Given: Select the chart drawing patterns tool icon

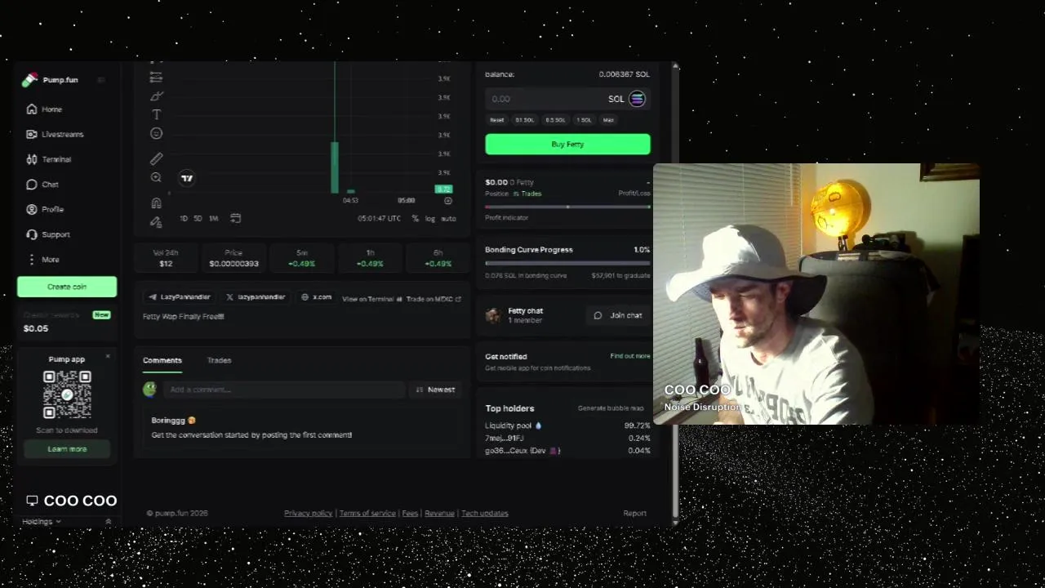Looking at the screenshot, I should (x=156, y=78).
